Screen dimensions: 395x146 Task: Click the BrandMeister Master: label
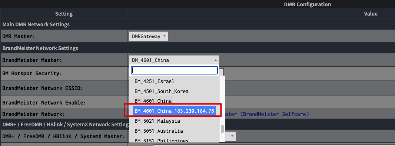pos(32,60)
